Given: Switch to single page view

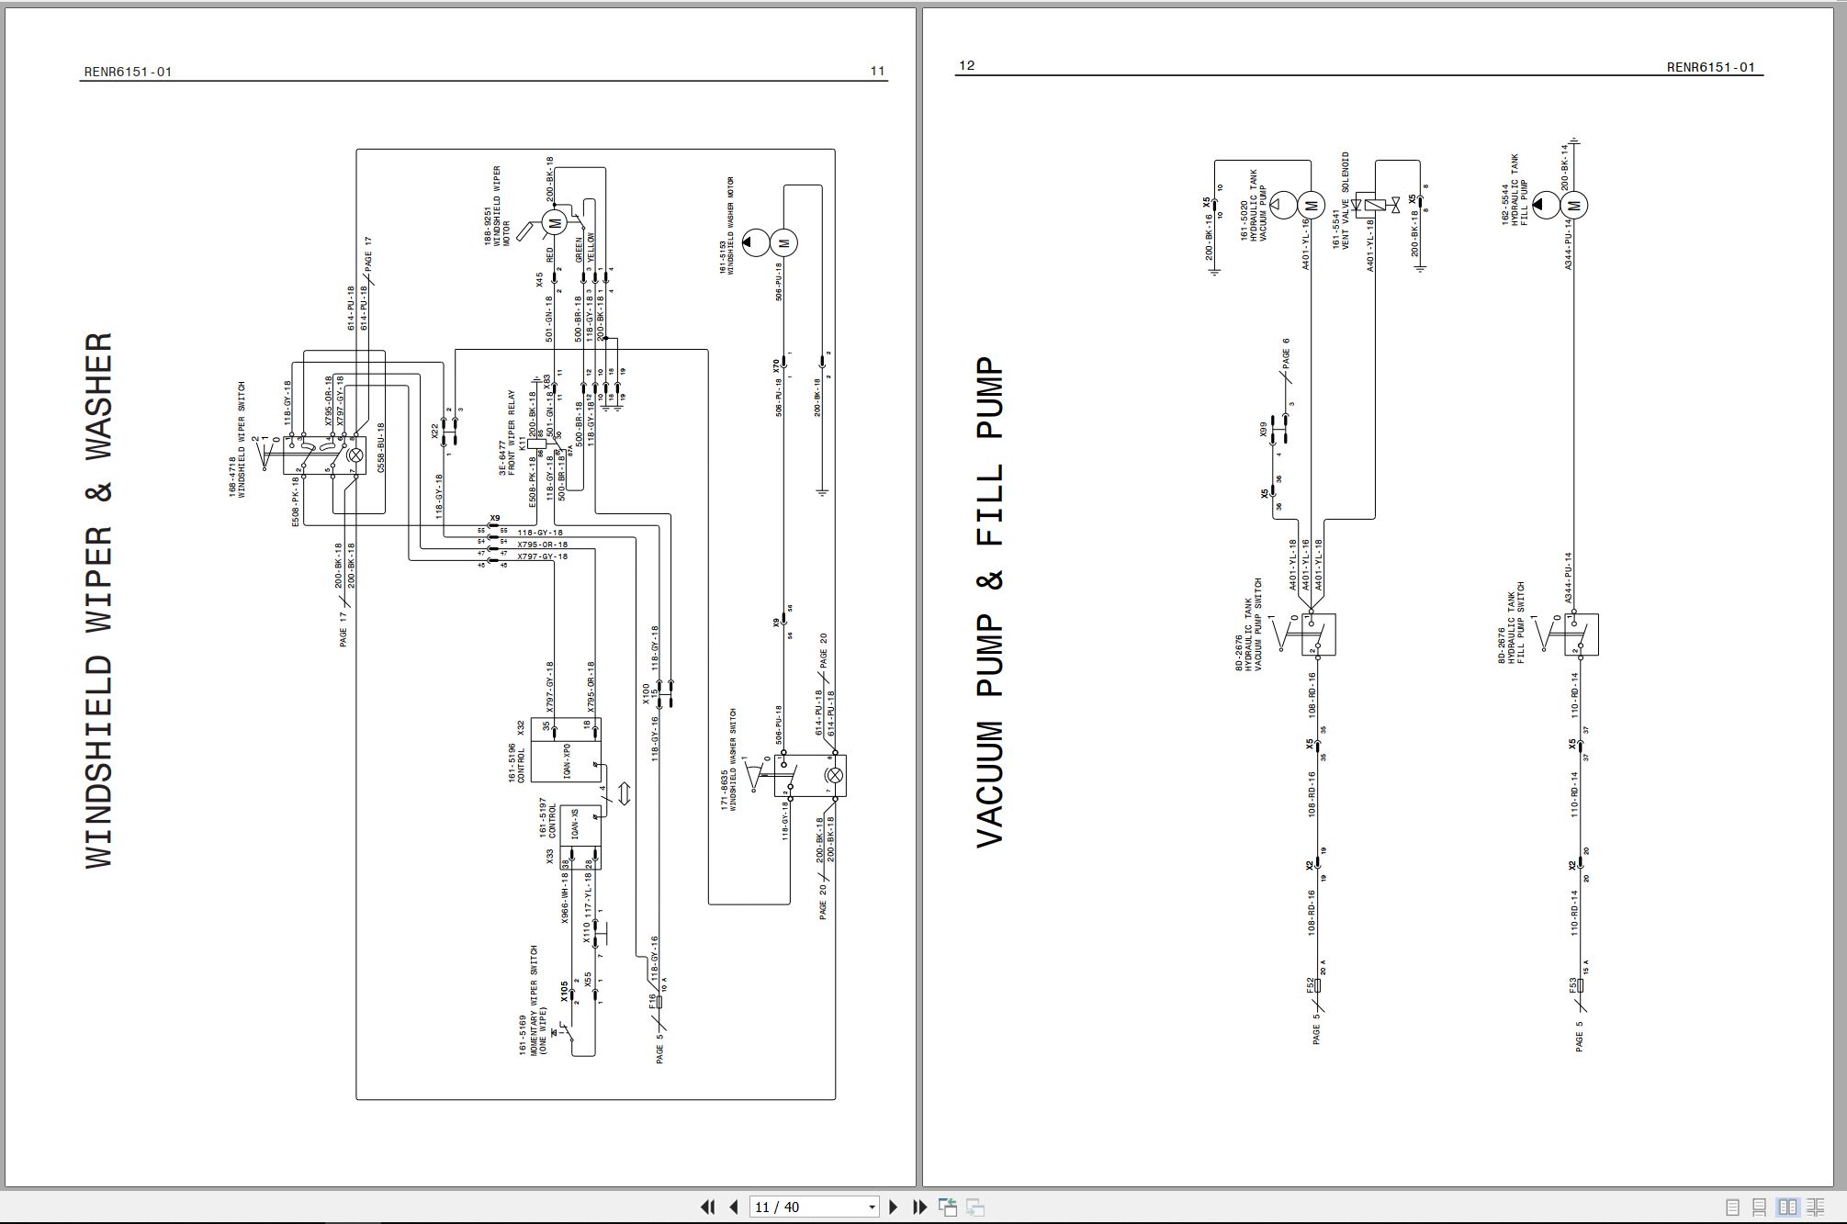Looking at the screenshot, I should point(1732,1207).
